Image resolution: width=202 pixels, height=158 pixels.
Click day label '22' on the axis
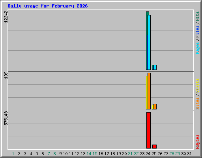(136, 154)
